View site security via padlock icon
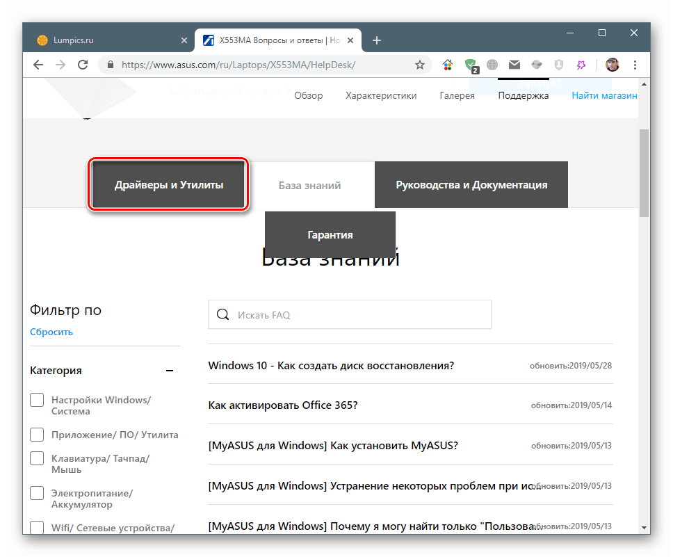 (x=111, y=65)
